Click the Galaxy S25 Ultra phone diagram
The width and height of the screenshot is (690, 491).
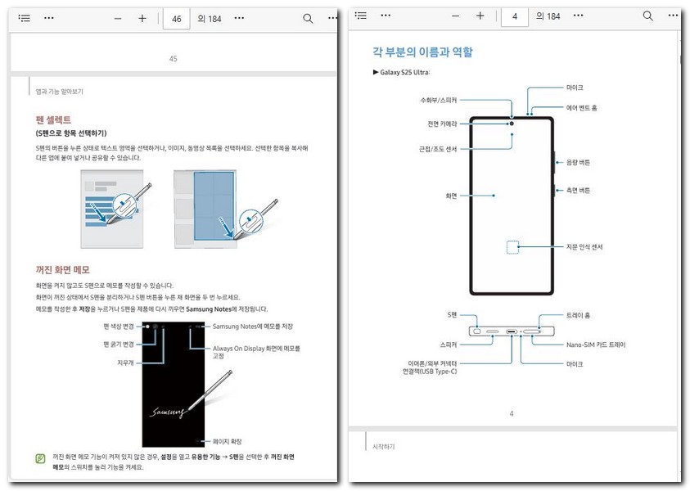(x=512, y=209)
